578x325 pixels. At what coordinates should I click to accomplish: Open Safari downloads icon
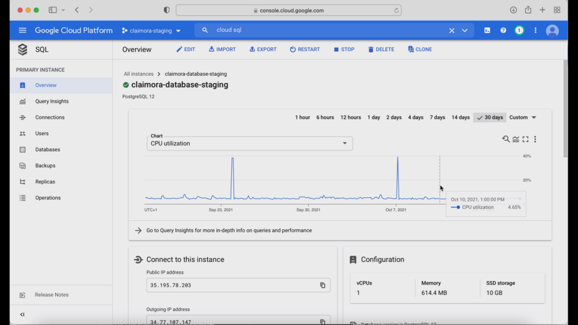point(513,10)
